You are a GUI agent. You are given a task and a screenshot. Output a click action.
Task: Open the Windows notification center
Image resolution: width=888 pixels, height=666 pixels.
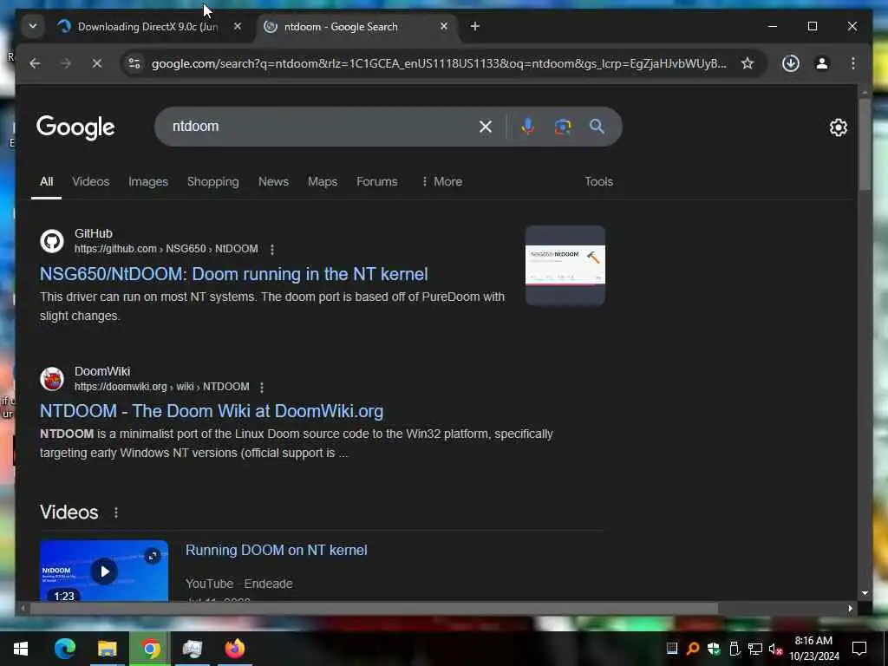click(x=859, y=649)
